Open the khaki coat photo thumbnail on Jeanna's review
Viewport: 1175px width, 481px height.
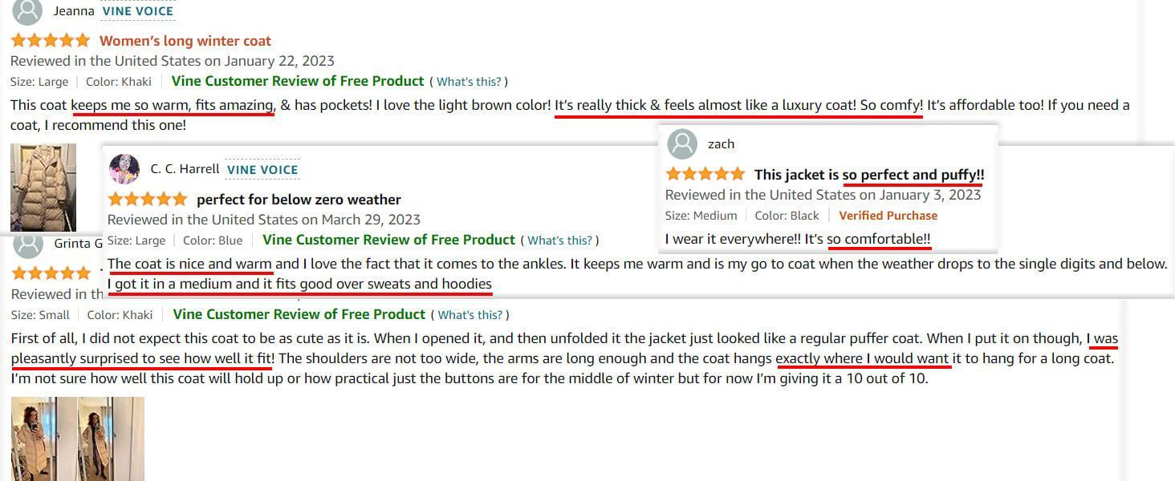pyautogui.click(x=44, y=186)
